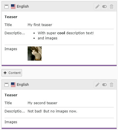Click the 'English' label in the second teaser header
Image resolution: width=118 pixels, height=130 pixels.
pos(23,85)
